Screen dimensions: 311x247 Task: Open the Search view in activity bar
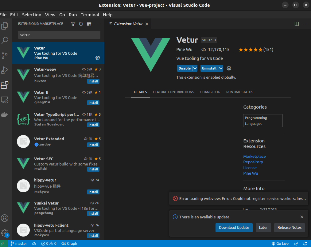(x=5, y=41)
